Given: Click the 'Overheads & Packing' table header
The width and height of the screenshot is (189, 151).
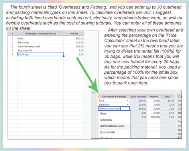Looking at the screenshot, I should (114, 96).
